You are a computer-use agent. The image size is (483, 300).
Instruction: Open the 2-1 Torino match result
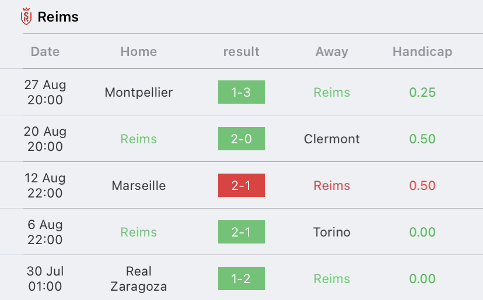(x=241, y=232)
